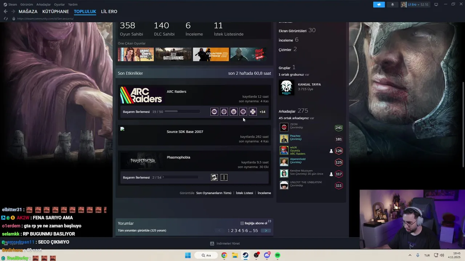Open the Arkadaşlar 275 friends link
The image size is (465, 261).
293,111
